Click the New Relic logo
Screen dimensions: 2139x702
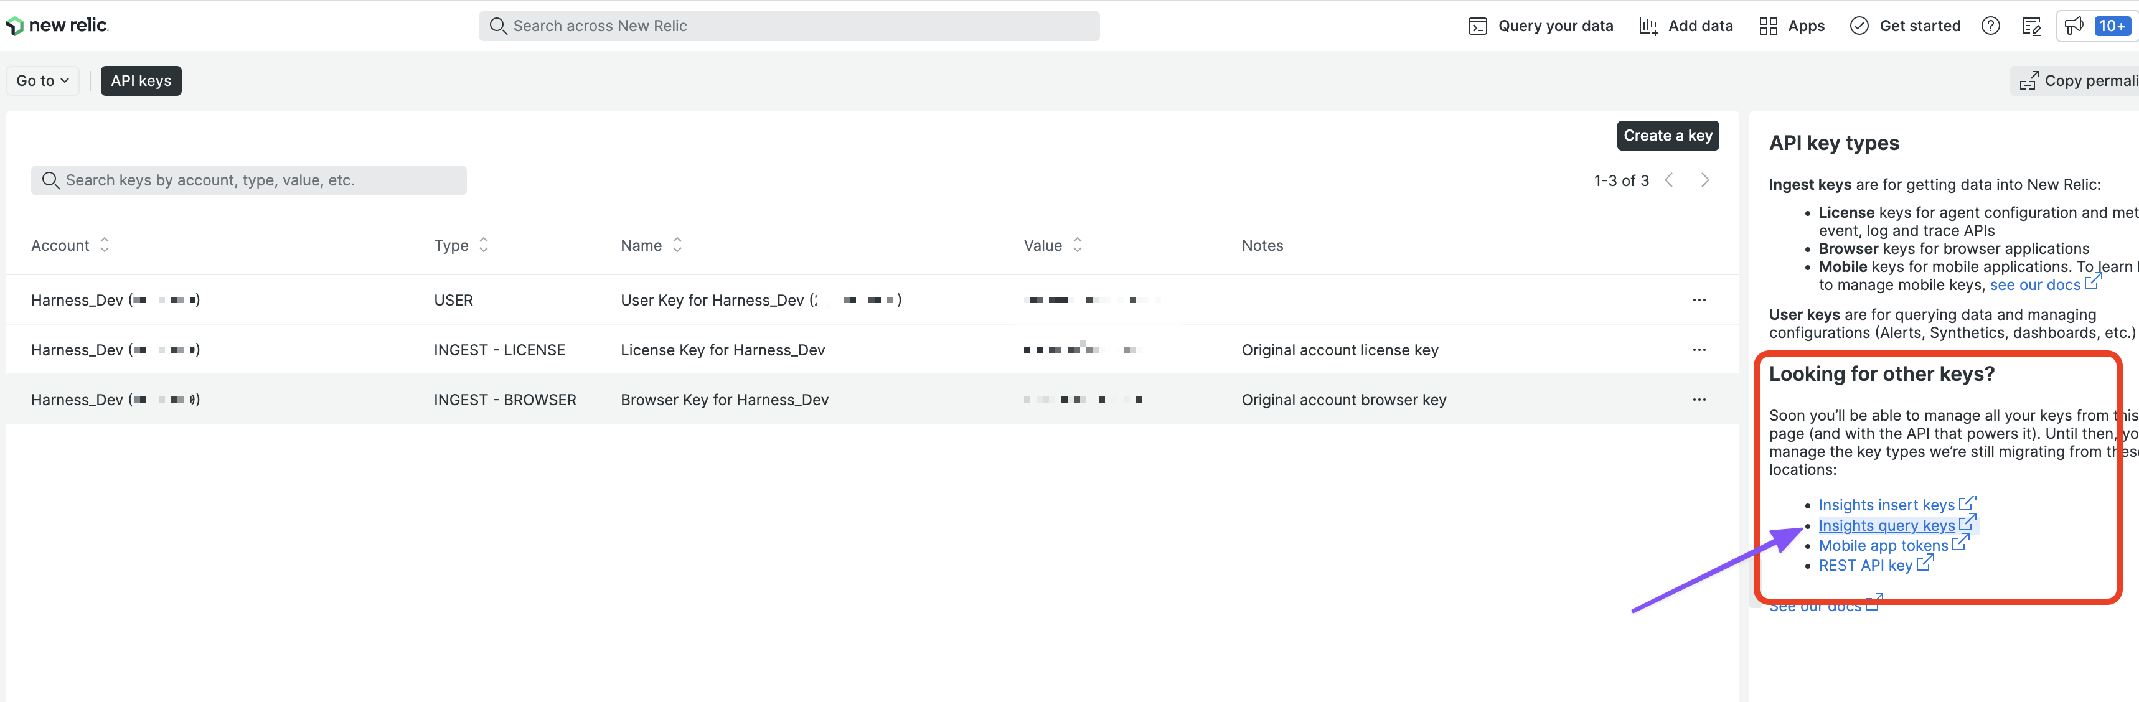pyautogui.click(x=57, y=26)
